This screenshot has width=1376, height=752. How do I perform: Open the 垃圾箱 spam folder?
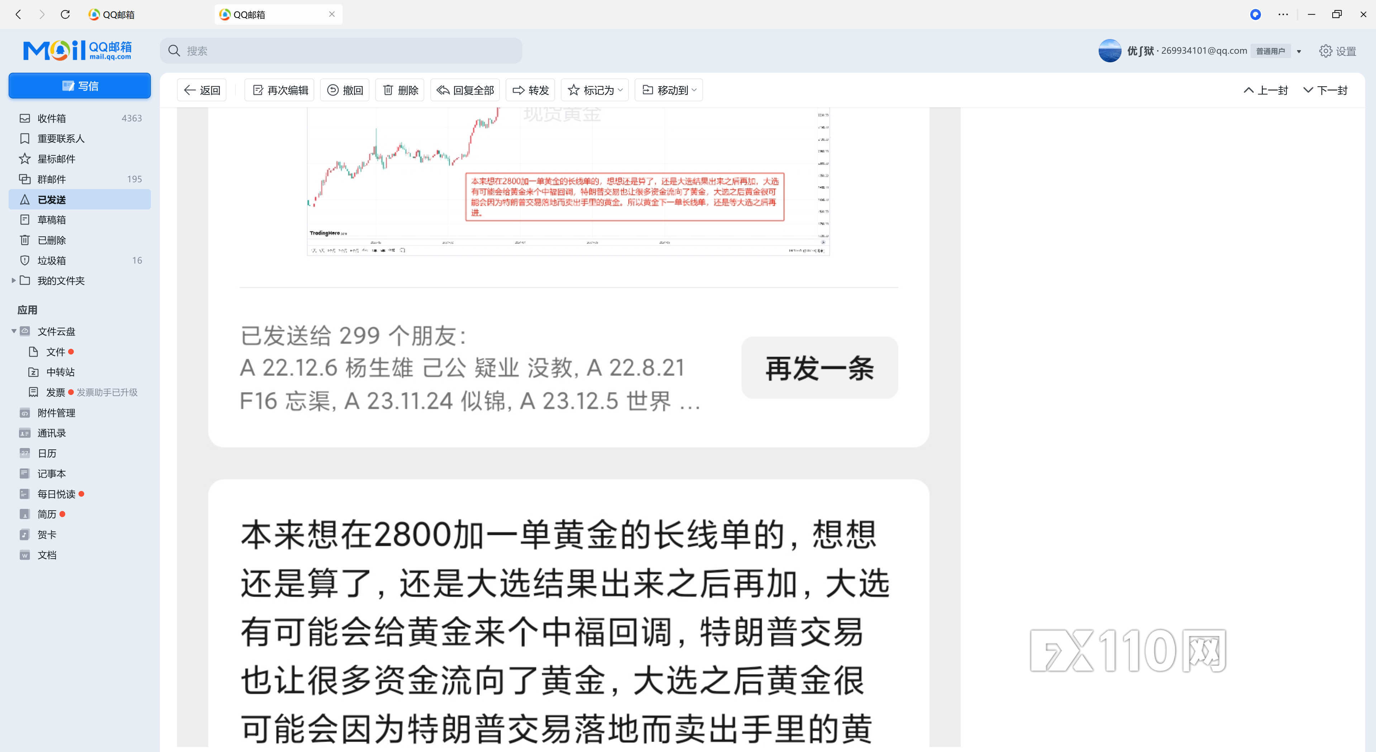pos(80,260)
